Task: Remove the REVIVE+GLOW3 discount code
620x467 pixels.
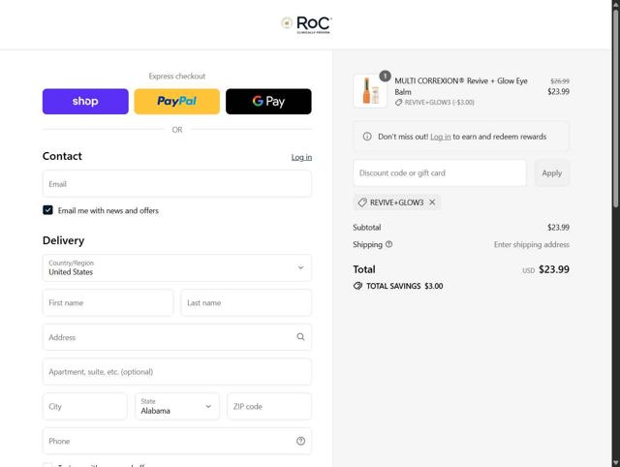Action: pyautogui.click(x=432, y=202)
